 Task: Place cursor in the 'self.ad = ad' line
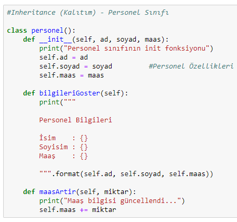coord(64,57)
